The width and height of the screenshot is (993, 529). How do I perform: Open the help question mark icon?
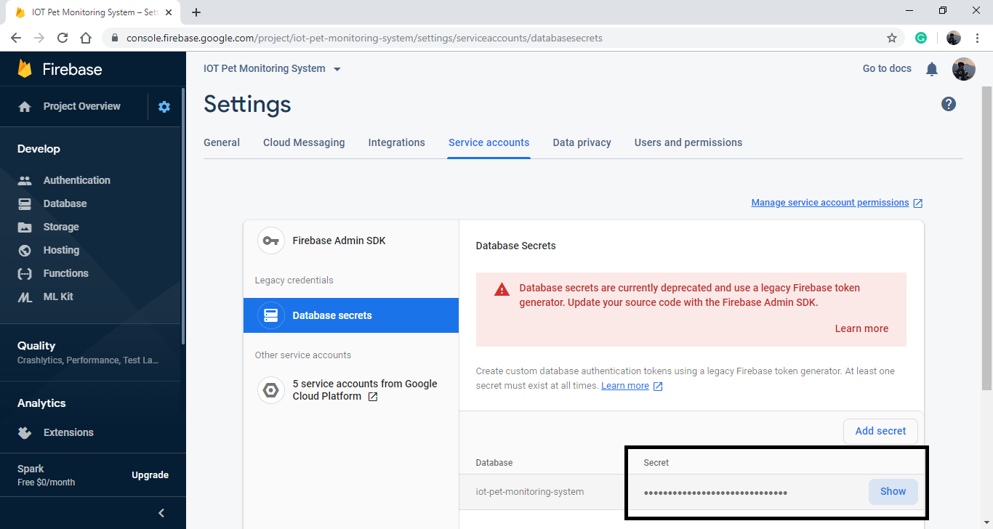point(949,104)
